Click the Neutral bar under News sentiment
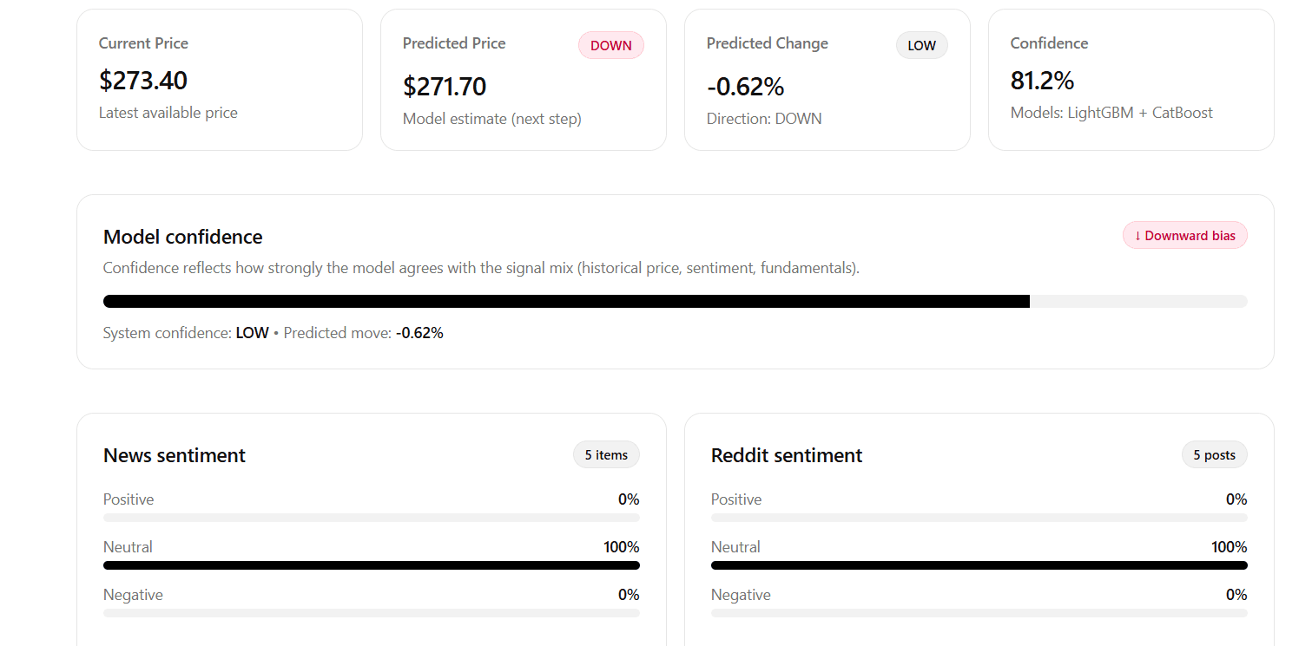The height and width of the screenshot is (646, 1312). point(372,564)
